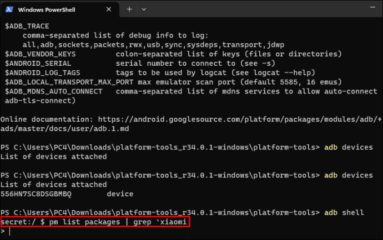Click the '$ADB_VENDOR_KEYS' variable text
This screenshot has width=383, height=240.
(x=41, y=54)
